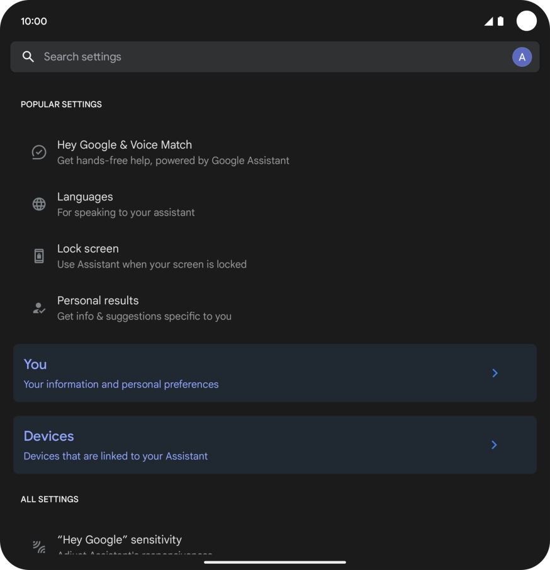Tap the battery status icon
The image size is (550, 570).
click(x=500, y=21)
